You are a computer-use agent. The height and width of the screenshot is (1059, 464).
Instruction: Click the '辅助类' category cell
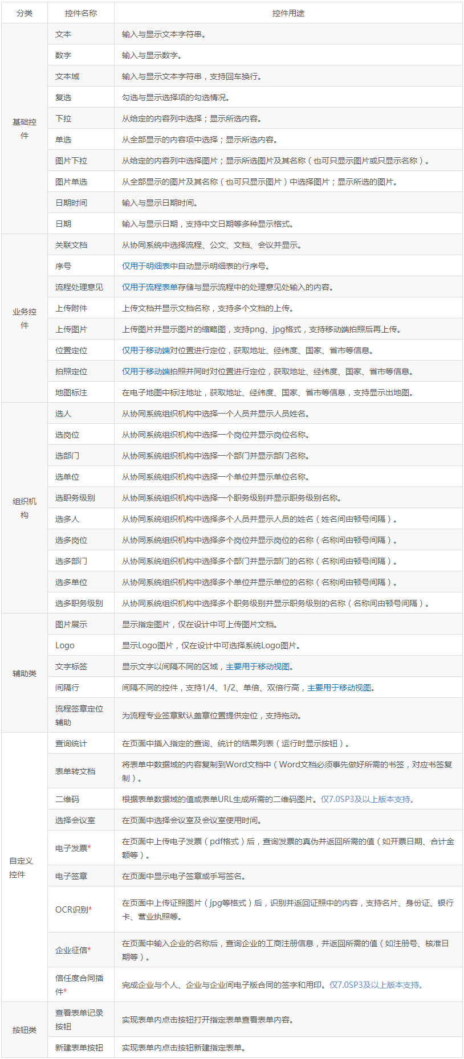(x=25, y=673)
